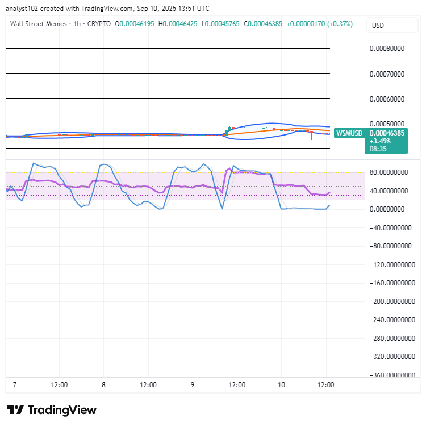Click the 0.00070000 price axis label
The width and height of the screenshot is (426, 427).
click(387, 74)
